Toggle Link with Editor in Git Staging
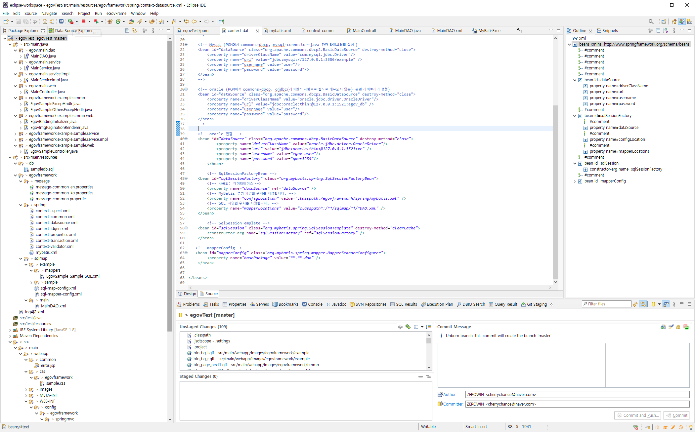Viewport: 695px width, 432px height. tap(643, 304)
